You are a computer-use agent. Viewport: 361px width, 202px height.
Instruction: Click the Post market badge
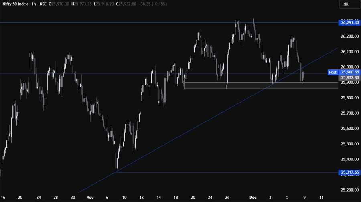[x=333, y=72]
